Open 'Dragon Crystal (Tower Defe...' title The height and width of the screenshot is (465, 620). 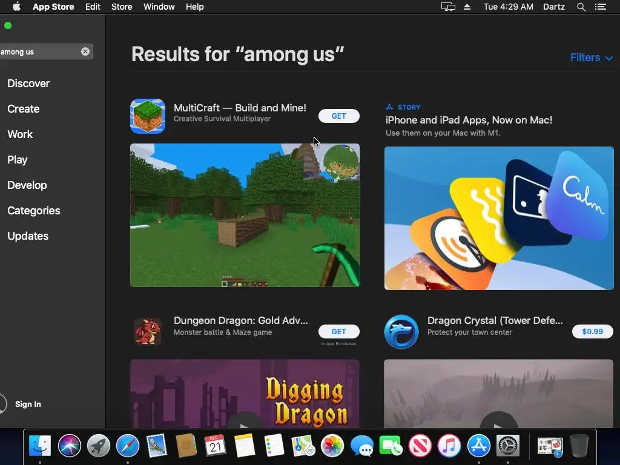point(495,321)
